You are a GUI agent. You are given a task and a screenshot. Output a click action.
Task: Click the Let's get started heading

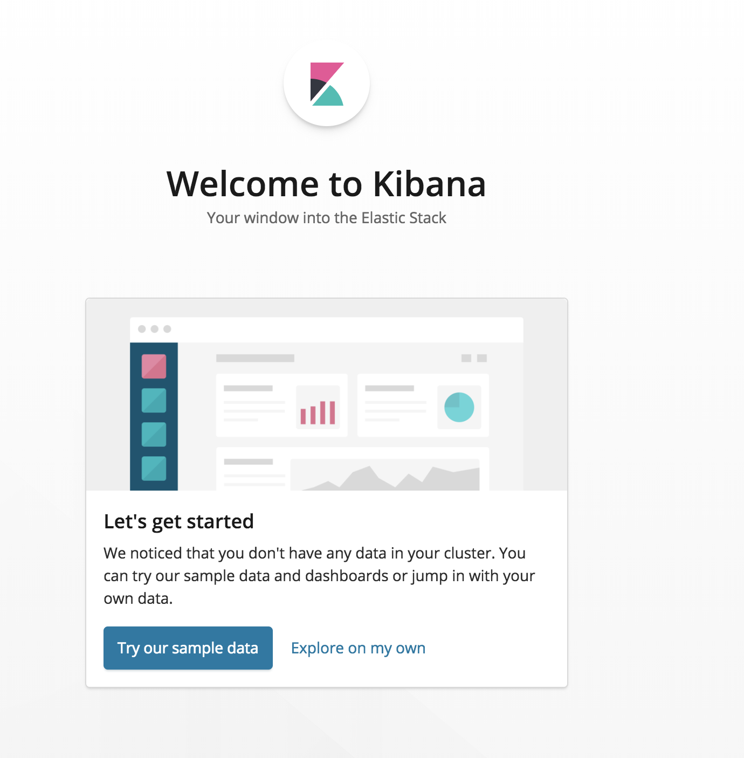pyautogui.click(x=178, y=522)
